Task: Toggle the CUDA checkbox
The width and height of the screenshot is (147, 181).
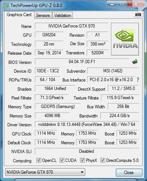Action: pyautogui.click(x=62, y=160)
